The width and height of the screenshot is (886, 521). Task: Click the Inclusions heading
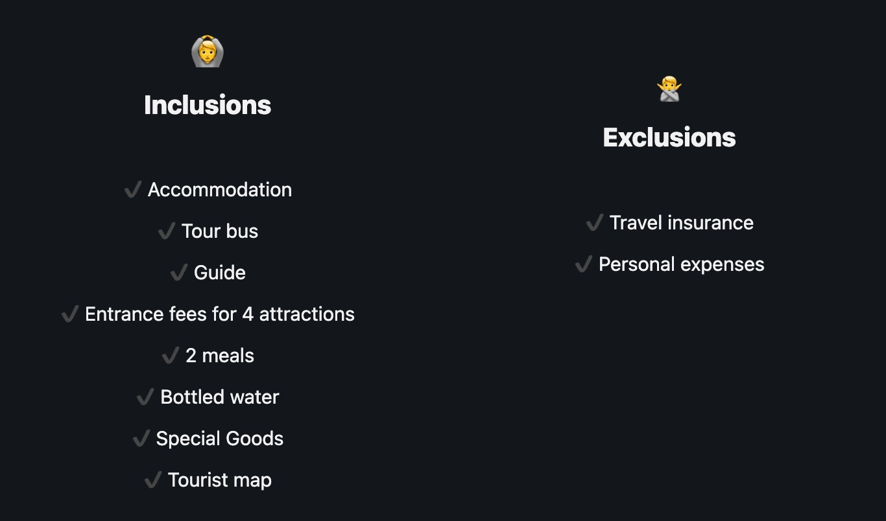[x=208, y=105]
